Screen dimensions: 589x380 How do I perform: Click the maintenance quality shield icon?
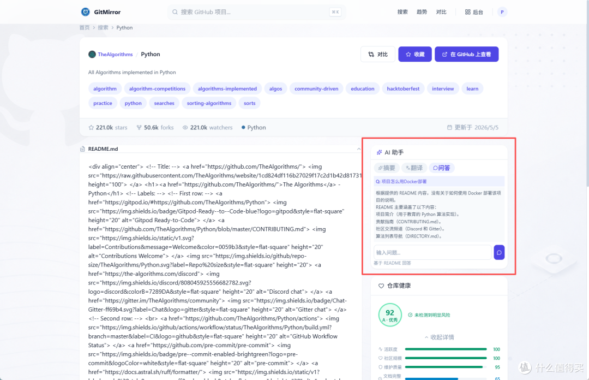[x=380, y=367]
